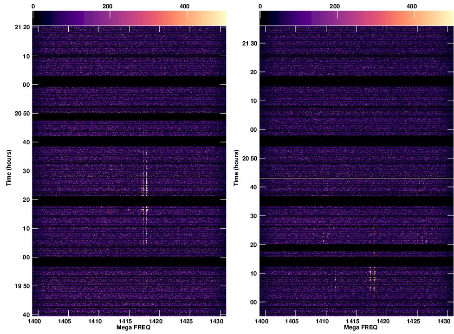This screenshot has height=334, width=454.
Task: Click the right plot's color scale bar
Action: pos(356,18)
